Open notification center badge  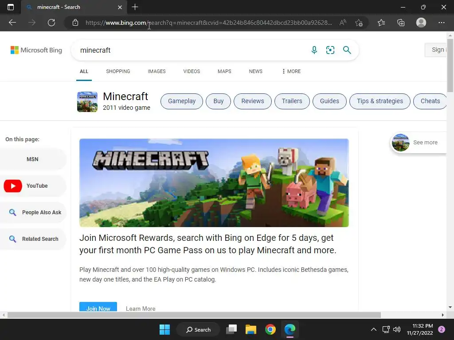click(442, 329)
